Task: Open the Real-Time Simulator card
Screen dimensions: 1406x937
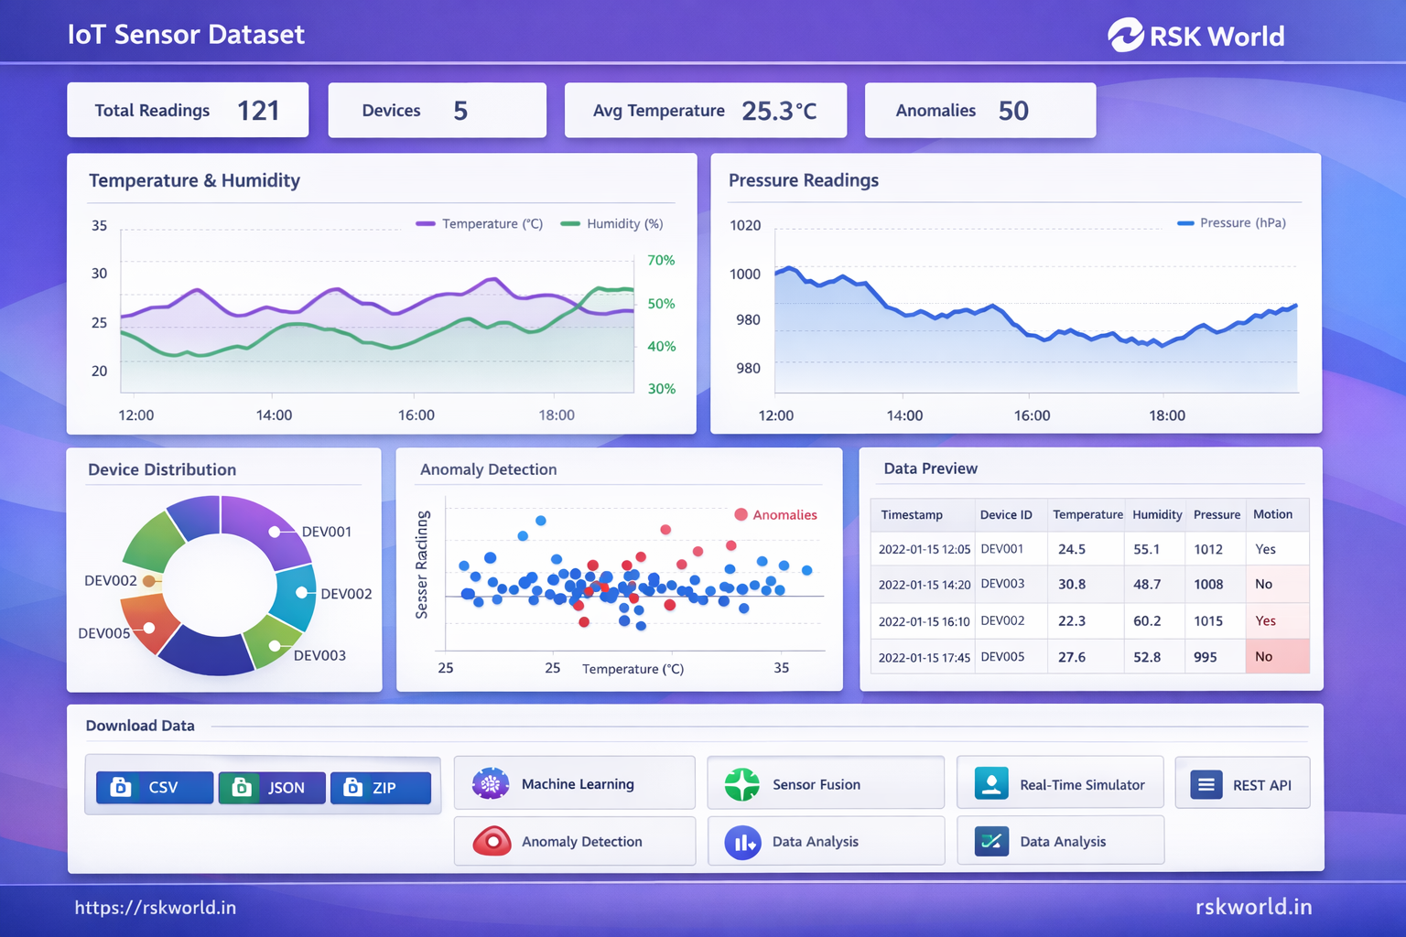Action: pos(1060,783)
